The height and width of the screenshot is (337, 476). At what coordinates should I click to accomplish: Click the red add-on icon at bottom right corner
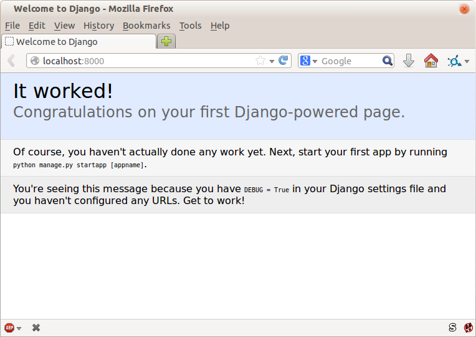tap(468, 328)
